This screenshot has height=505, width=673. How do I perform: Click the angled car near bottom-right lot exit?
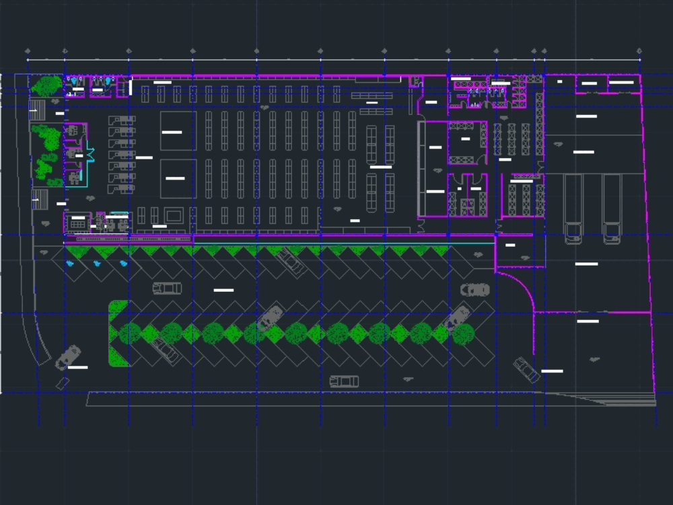click(526, 370)
